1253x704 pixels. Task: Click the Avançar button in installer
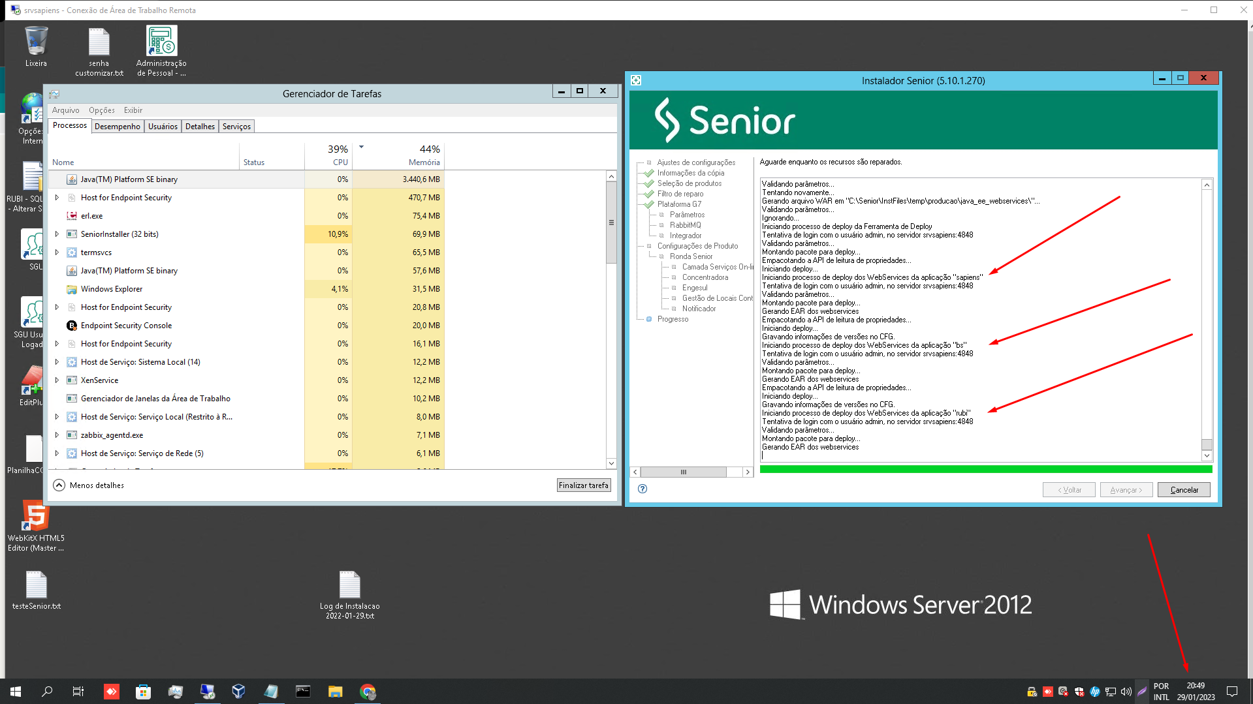click(1126, 490)
